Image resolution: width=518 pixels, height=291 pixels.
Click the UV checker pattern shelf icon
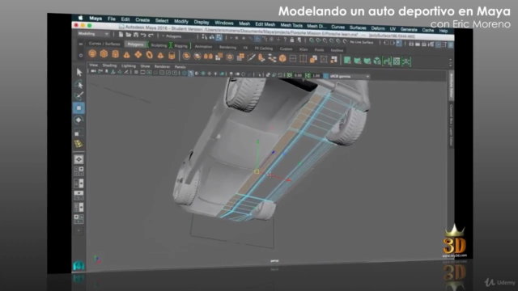397,61
